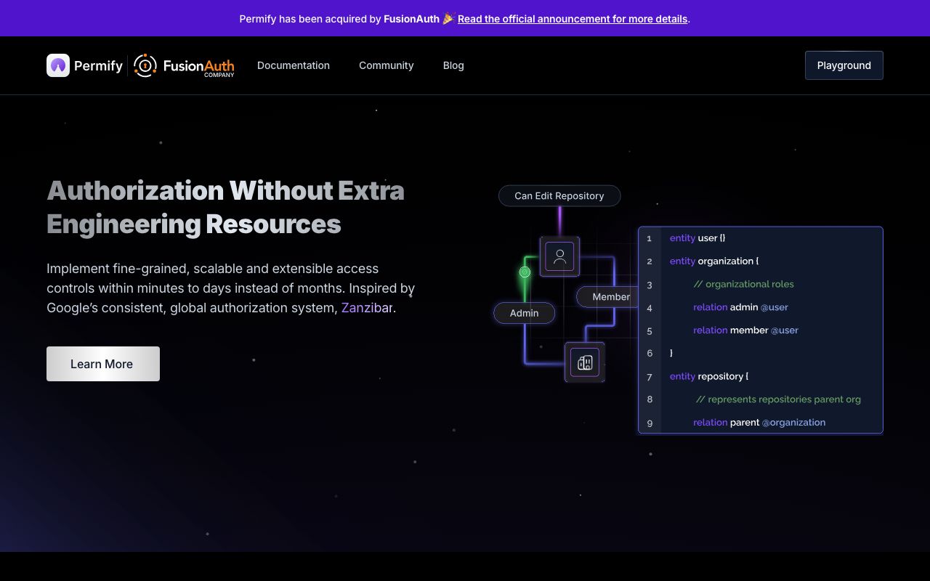
Task: Select the Can Edit Repository pill
Action: pos(559,196)
